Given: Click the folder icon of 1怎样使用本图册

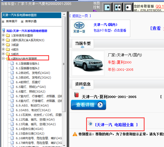Looking at the screenshot, I should pyautogui.click(x=8, y=36).
